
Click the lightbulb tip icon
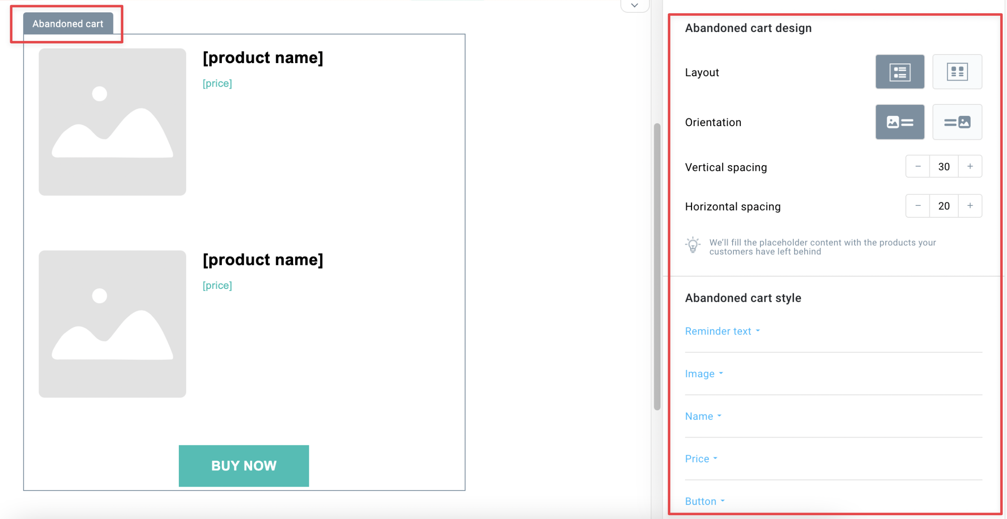point(693,245)
